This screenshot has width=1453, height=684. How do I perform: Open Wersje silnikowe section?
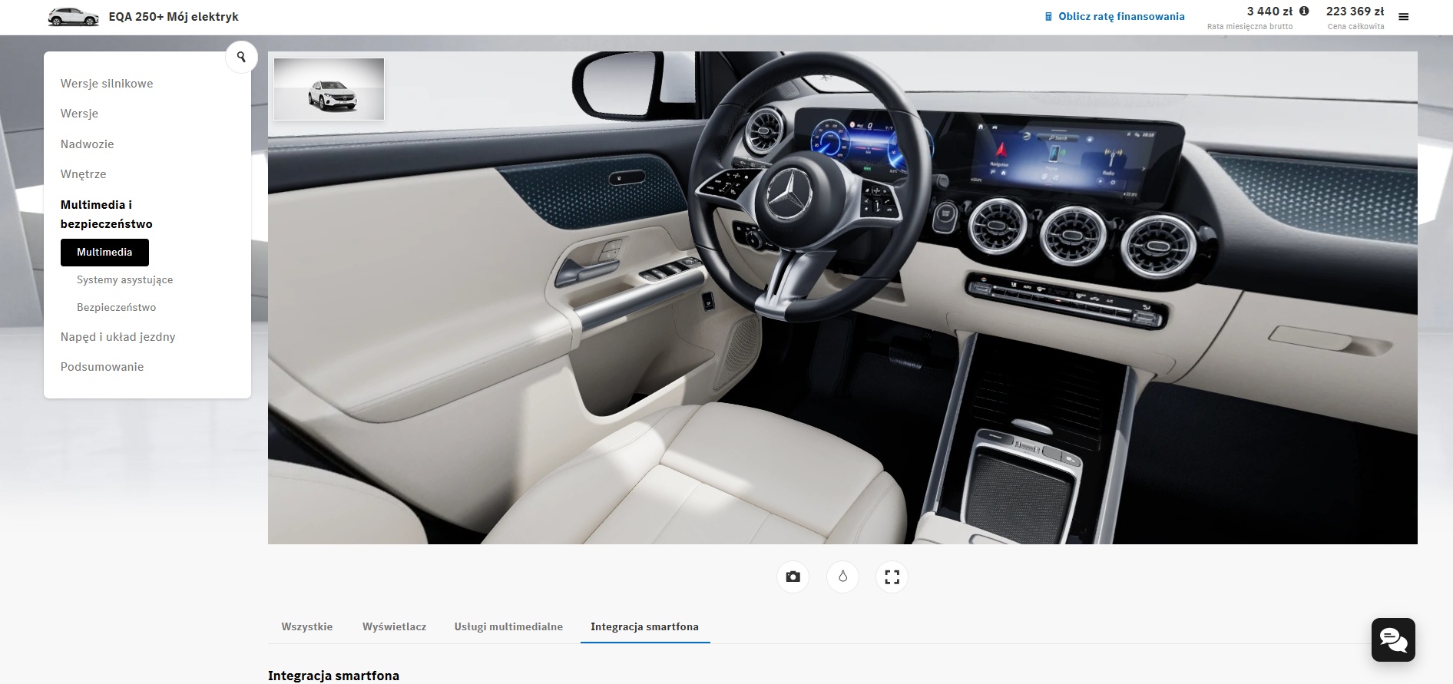[107, 84]
